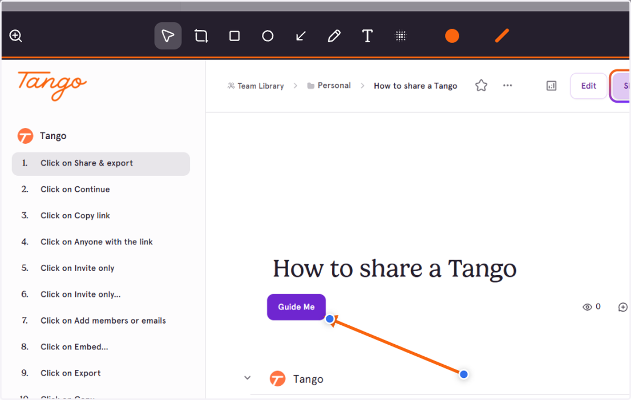Open Team Library breadcrumb

pos(256,86)
